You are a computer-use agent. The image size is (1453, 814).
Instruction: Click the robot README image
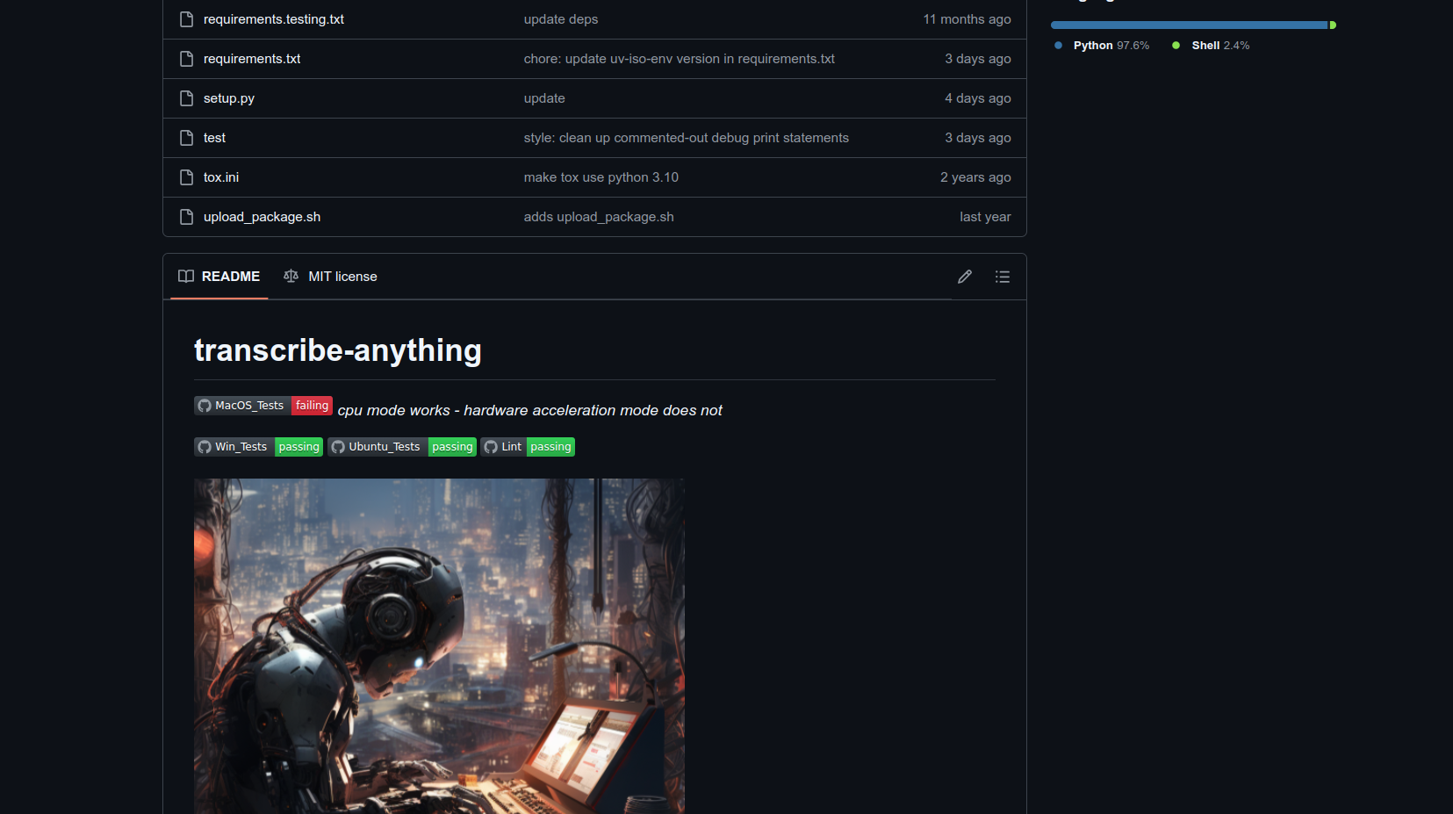click(439, 645)
